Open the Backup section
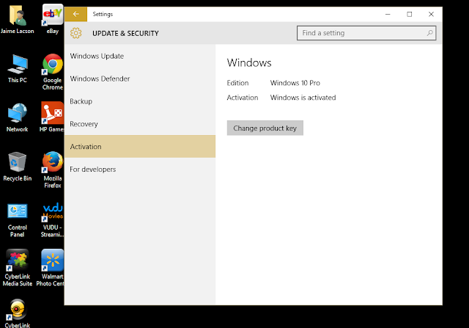 (140, 101)
